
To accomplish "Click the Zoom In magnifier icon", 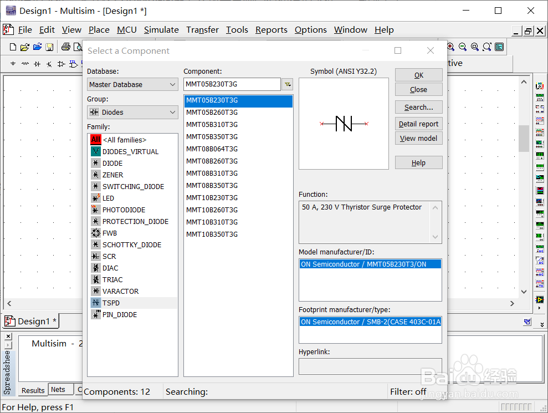I will pos(451,47).
